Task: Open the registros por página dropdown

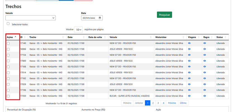Action: [x=78, y=30]
